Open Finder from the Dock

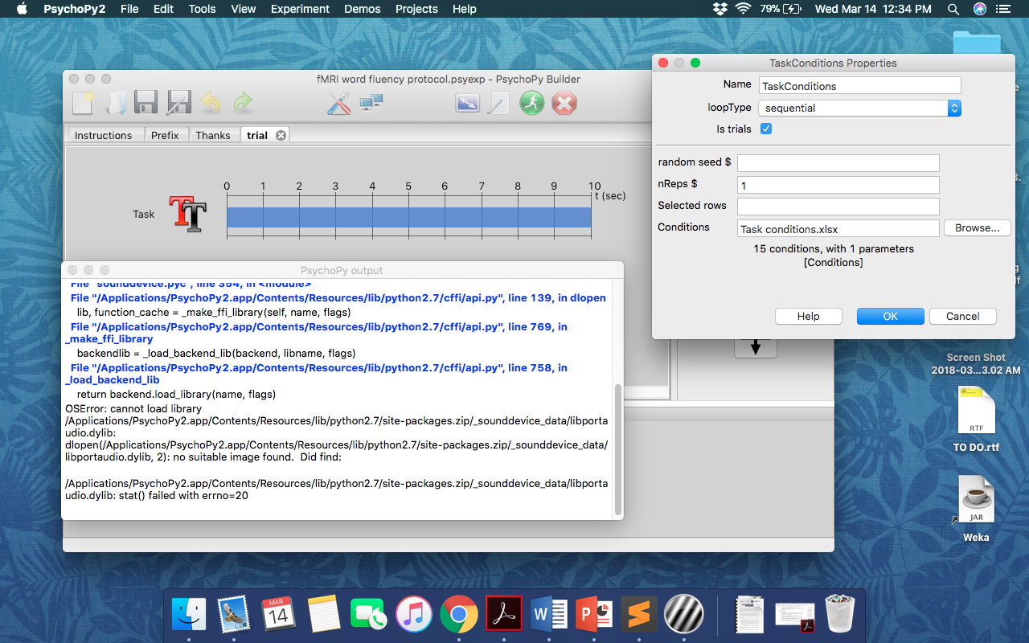coord(189,615)
